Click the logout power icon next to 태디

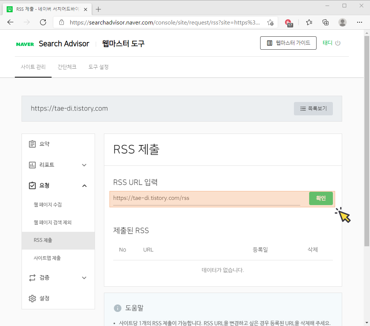tap(338, 43)
